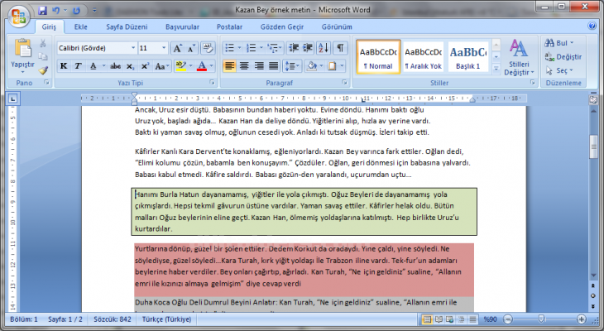This screenshot has height=331, width=604.
Task: Jump to next page double arrow
Action: (593, 306)
